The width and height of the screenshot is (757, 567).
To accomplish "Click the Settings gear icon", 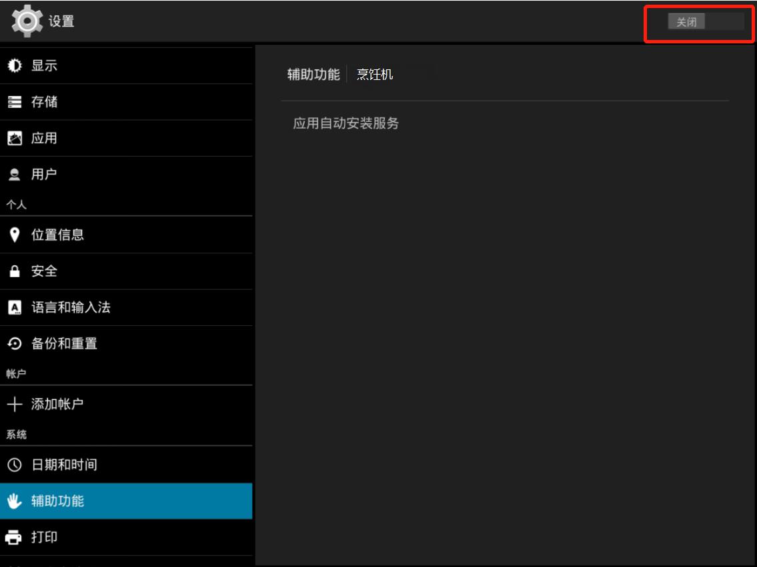I will 27,21.
